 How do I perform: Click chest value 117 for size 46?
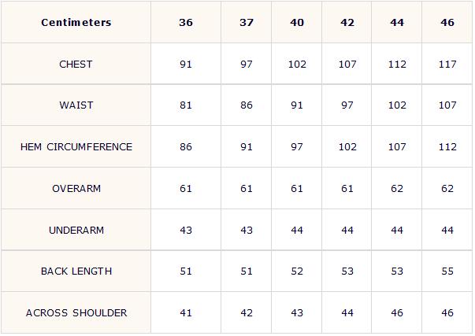pos(447,65)
